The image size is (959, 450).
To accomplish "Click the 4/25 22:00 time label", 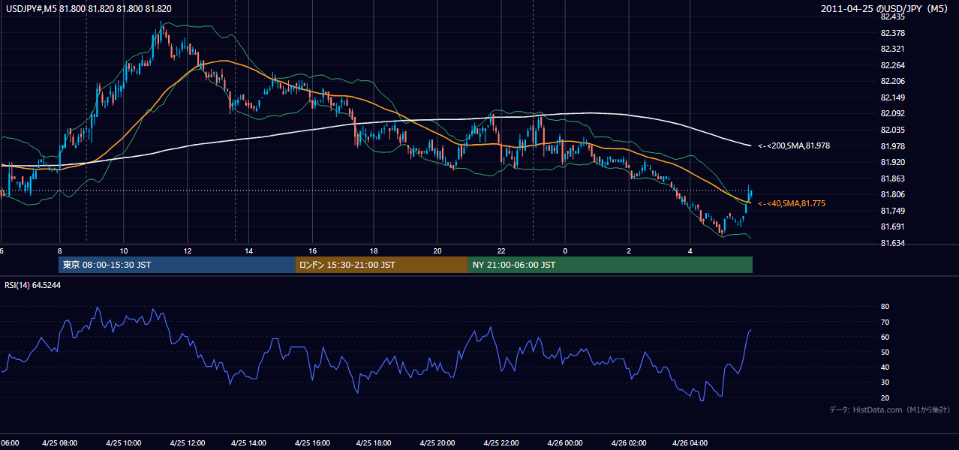I will pyautogui.click(x=501, y=442).
